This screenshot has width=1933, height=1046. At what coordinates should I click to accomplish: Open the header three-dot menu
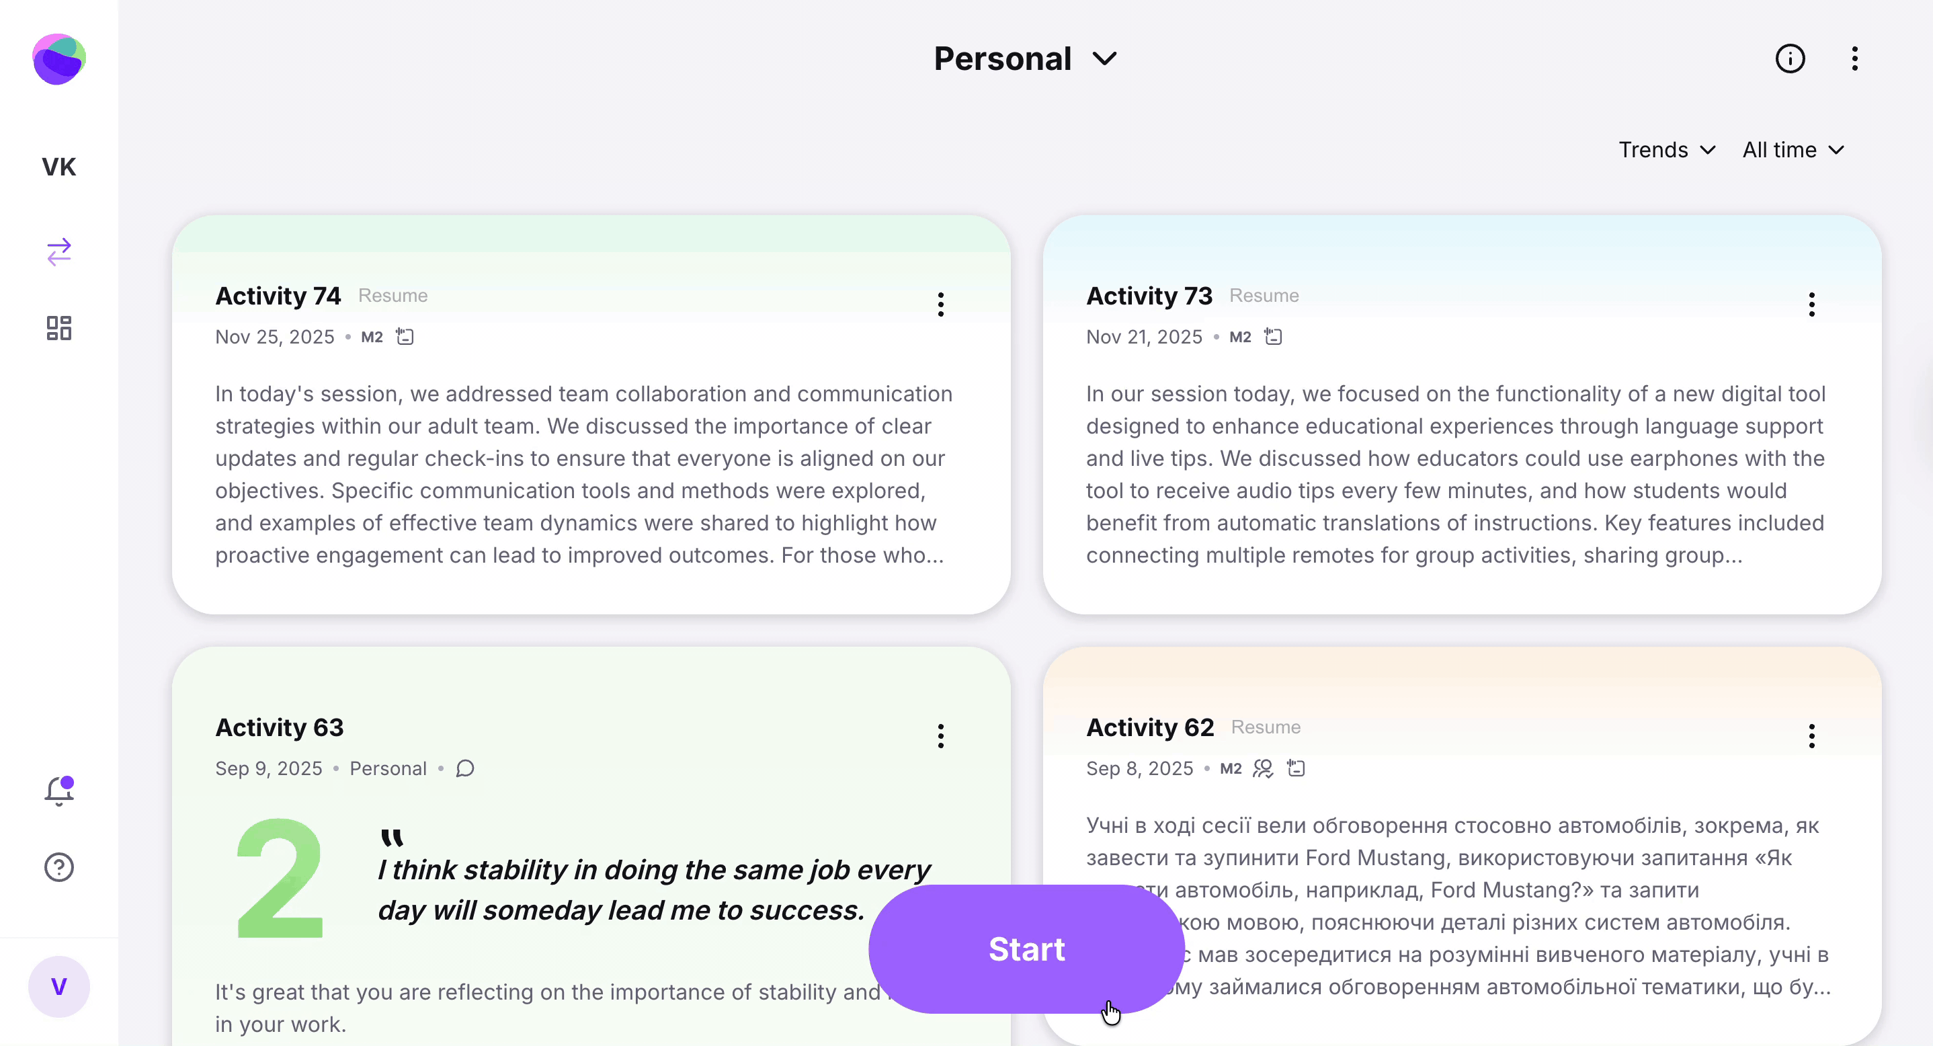[1854, 58]
